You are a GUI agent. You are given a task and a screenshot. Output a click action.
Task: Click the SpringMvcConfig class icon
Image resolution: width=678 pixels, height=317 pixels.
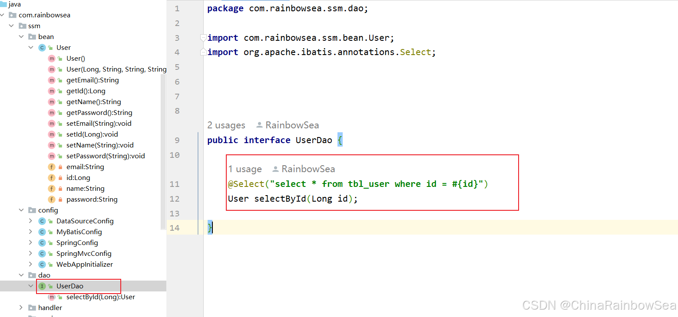[x=42, y=254]
